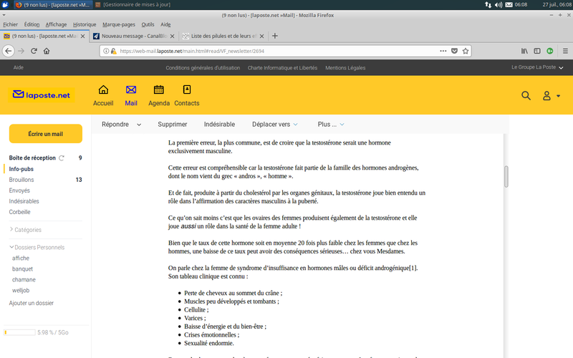Close the Liste des pilules tab

[x=261, y=37]
